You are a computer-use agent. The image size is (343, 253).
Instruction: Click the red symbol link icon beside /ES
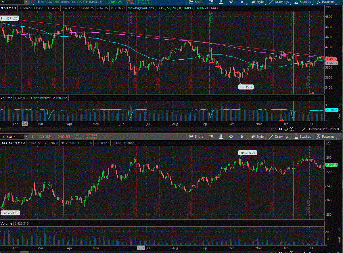32,2
